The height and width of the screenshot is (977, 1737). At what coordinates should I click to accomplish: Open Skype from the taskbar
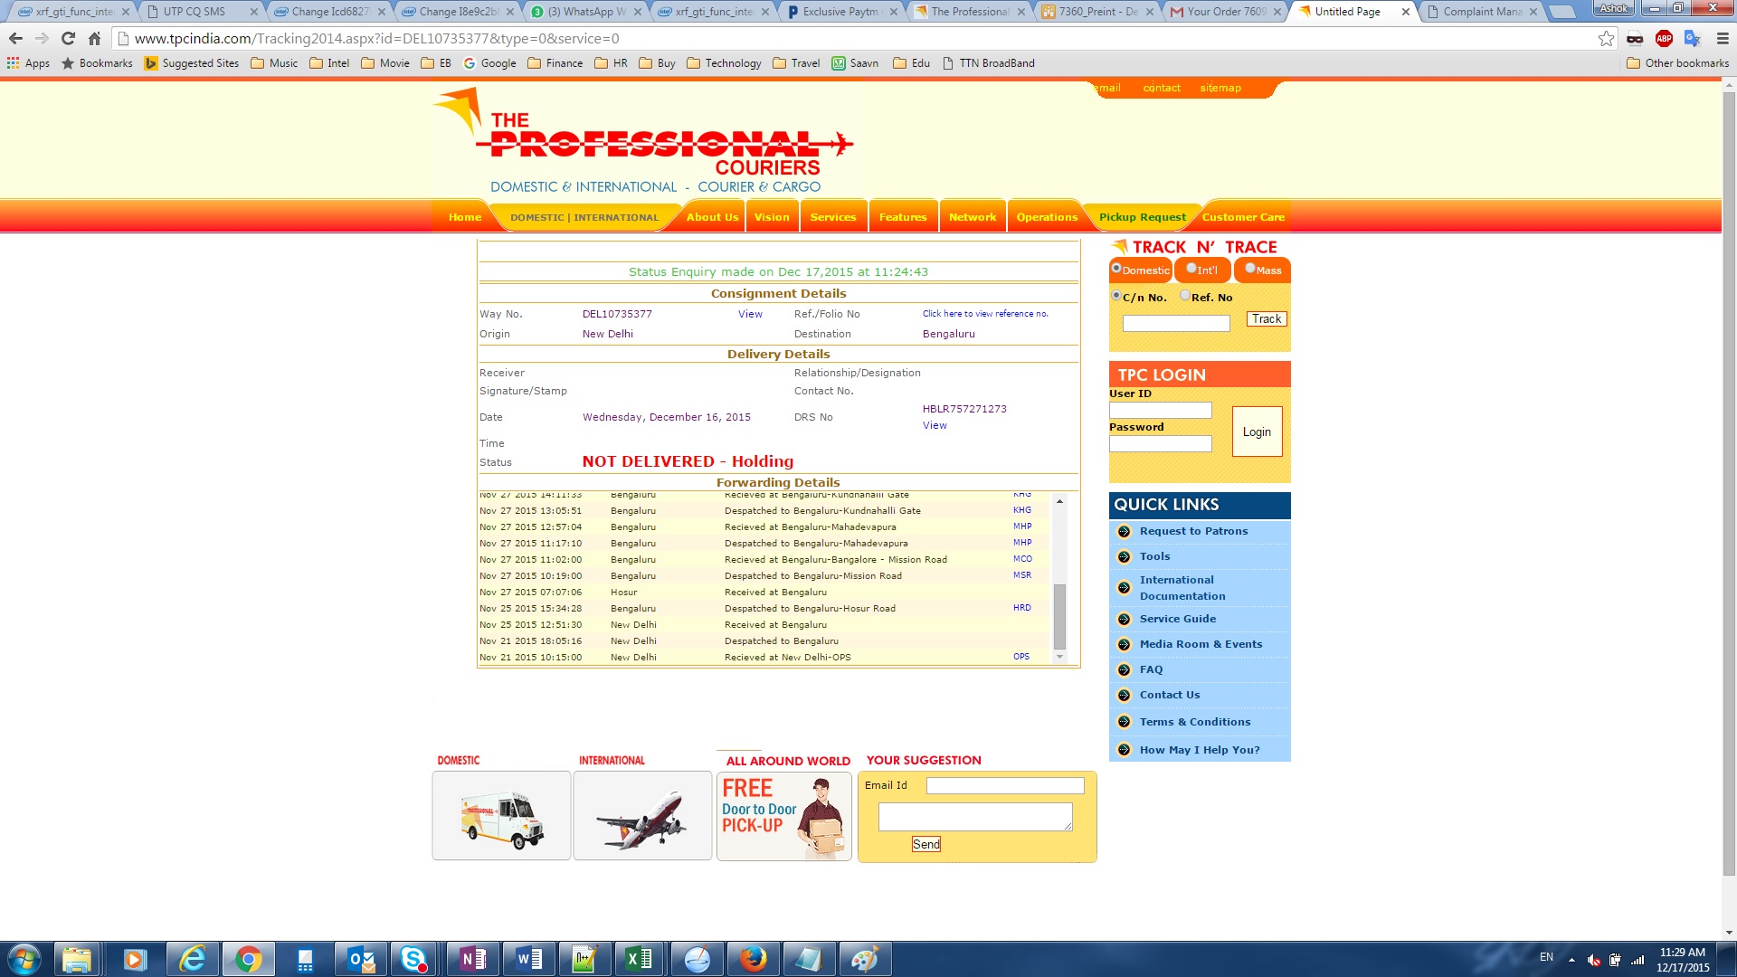tap(414, 959)
